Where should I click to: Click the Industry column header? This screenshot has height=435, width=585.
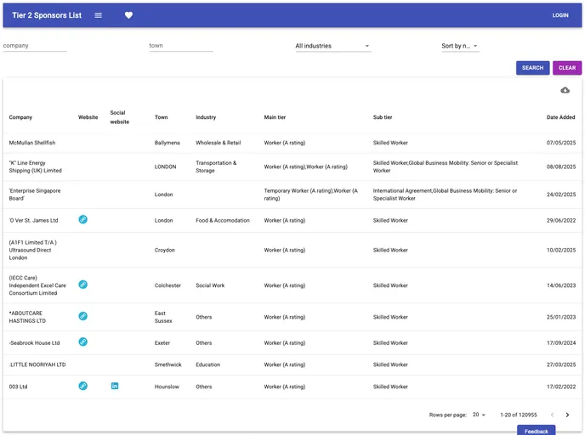(x=206, y=117)
